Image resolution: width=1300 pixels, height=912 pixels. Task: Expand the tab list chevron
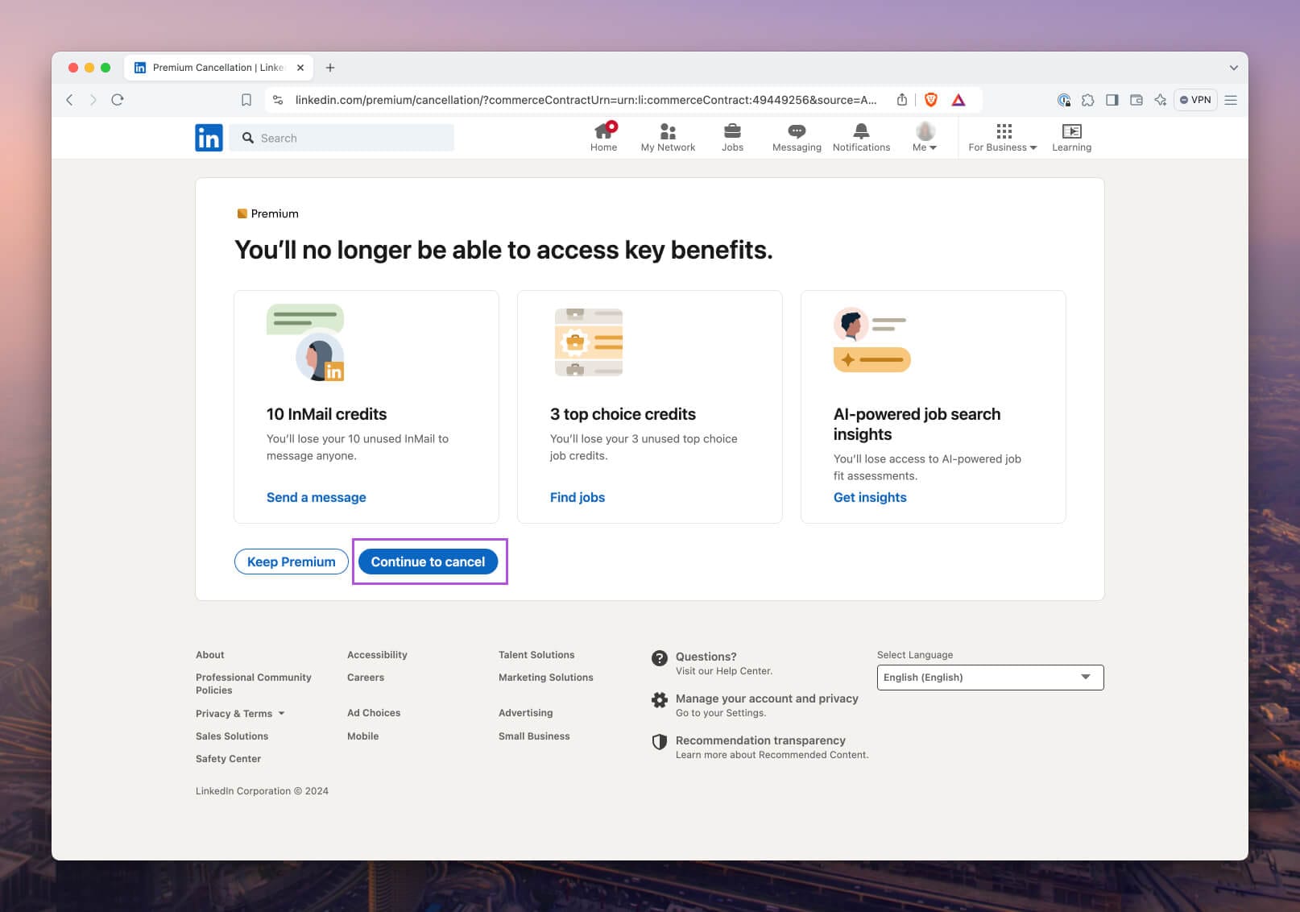point(1233,68)
